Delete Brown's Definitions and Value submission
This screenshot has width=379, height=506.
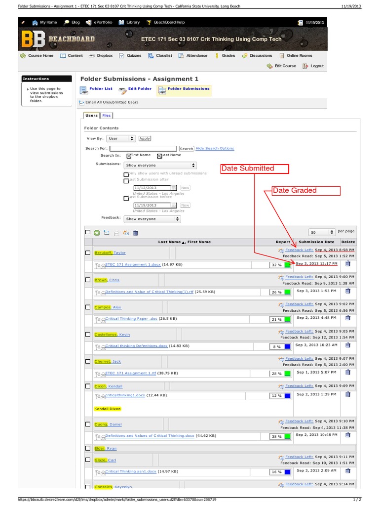click(348, 291)
